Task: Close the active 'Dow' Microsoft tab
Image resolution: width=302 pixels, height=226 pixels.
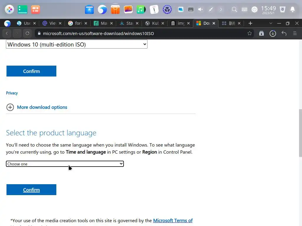Action: pos(214,23)
